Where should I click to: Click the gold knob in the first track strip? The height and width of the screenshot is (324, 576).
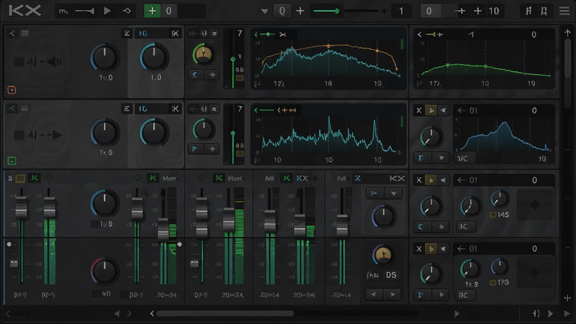tap(203, 55)
